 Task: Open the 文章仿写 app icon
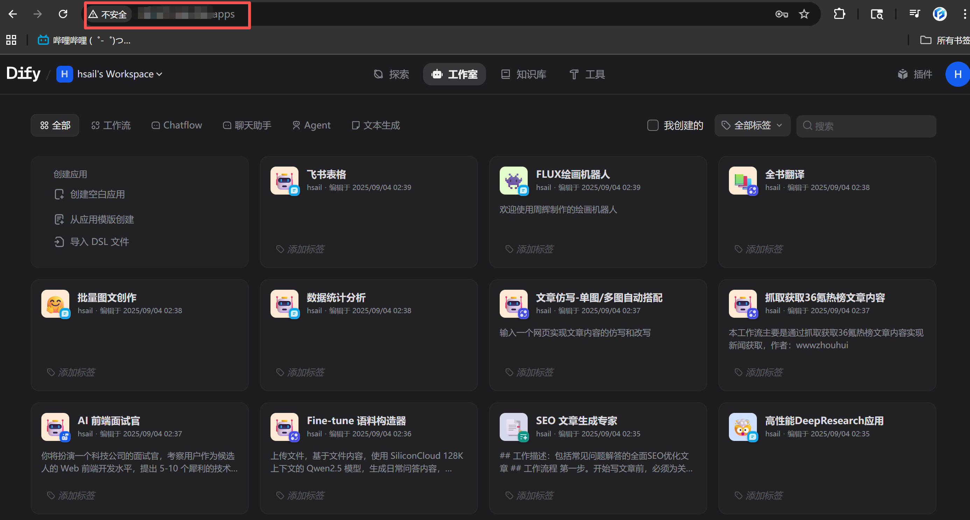coord(514,304)
